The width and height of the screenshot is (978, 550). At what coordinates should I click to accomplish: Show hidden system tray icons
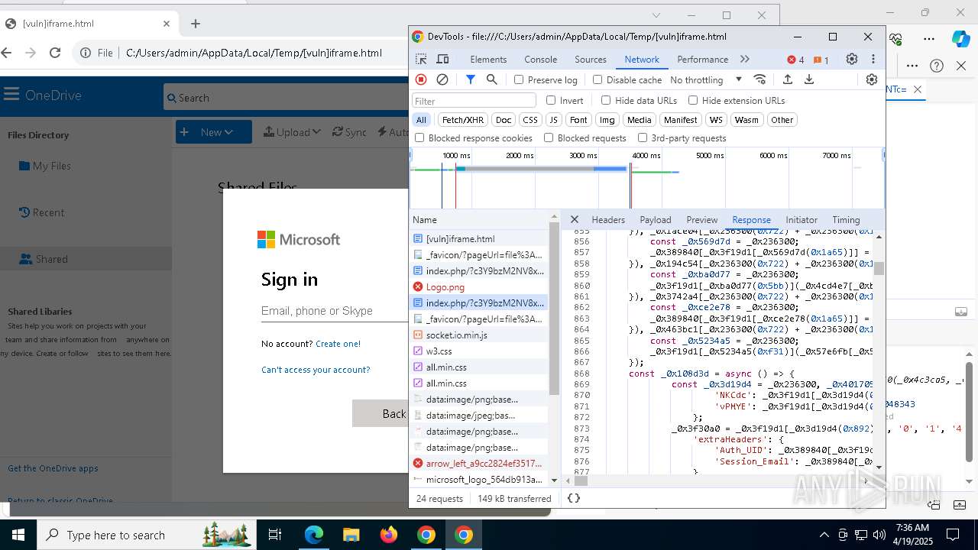824,535
